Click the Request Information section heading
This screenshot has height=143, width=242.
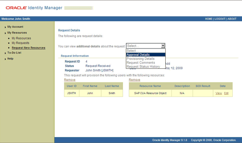pyautogui.click(x=75, y=56)
